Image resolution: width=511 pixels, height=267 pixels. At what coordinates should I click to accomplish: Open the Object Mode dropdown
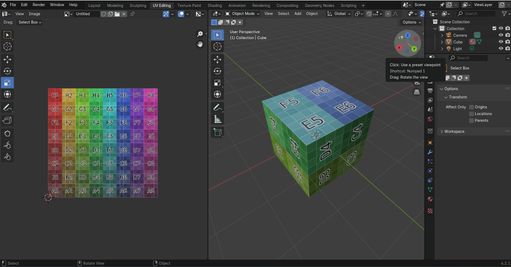click(x=242, y=14)
